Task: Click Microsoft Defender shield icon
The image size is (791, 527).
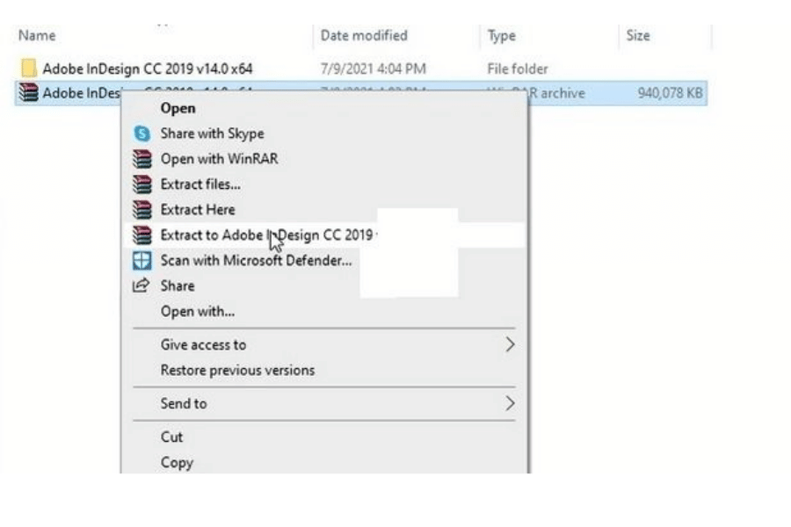Action: coord(142,261)
